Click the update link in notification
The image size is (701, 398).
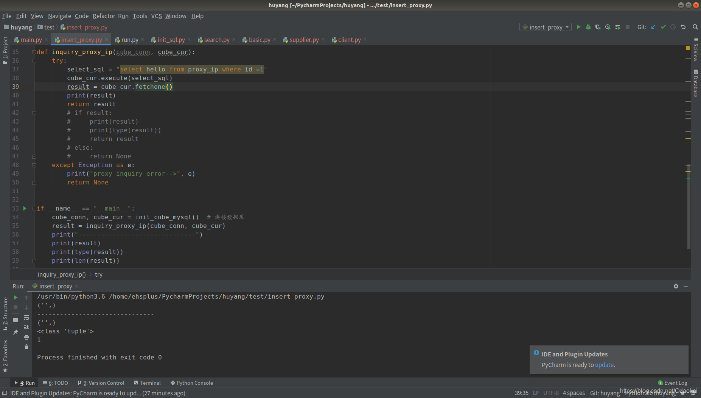pos(604,365)
